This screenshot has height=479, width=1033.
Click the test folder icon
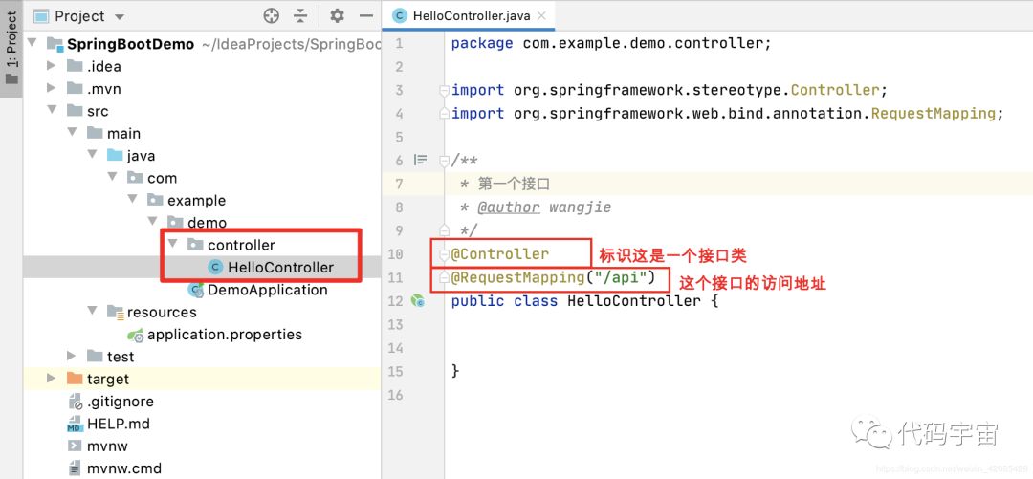(95, 357)
